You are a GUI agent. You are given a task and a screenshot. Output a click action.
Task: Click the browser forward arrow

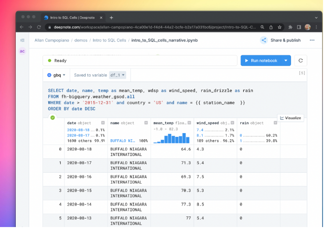30,27
